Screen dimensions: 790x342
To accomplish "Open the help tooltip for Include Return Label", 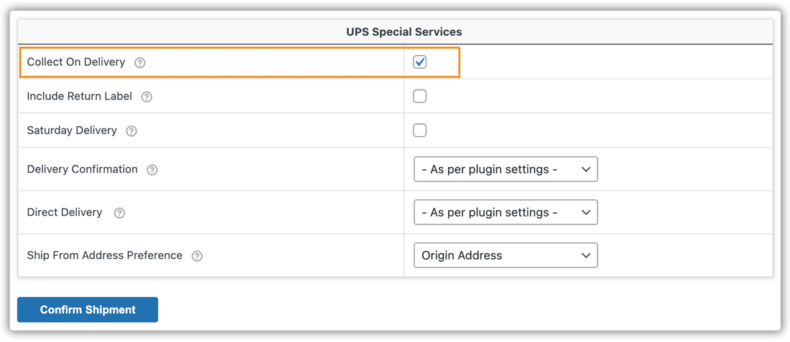I will coord(147,97).
